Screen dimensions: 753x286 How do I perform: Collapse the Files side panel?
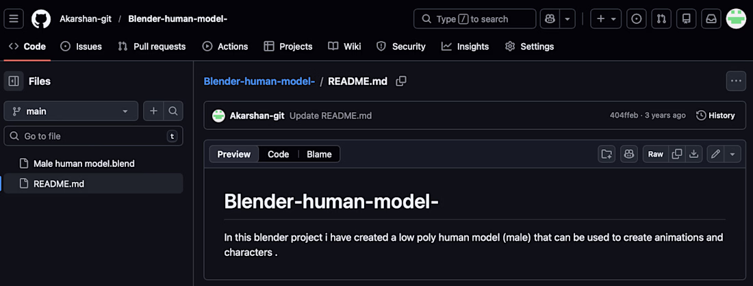[14, 81]
